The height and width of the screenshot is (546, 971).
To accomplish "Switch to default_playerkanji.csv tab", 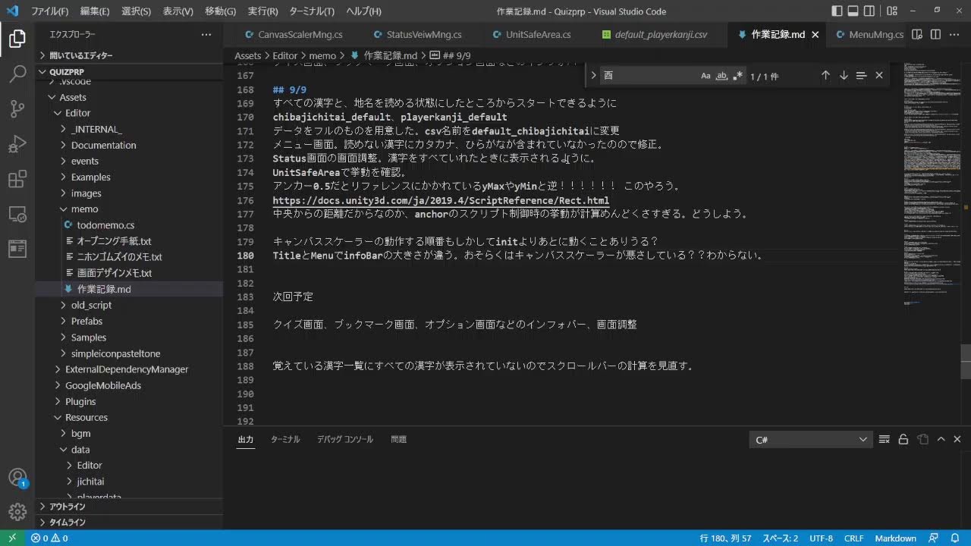I will coord(660,35).
